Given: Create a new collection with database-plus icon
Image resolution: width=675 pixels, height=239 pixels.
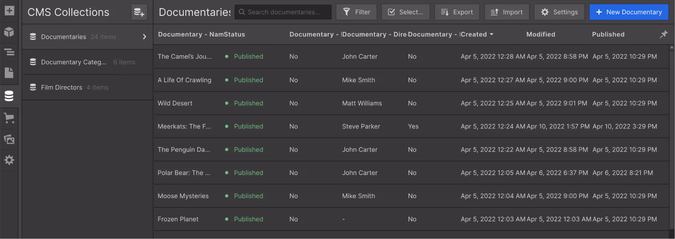Looking at the screenshot, I should [139, 12].
